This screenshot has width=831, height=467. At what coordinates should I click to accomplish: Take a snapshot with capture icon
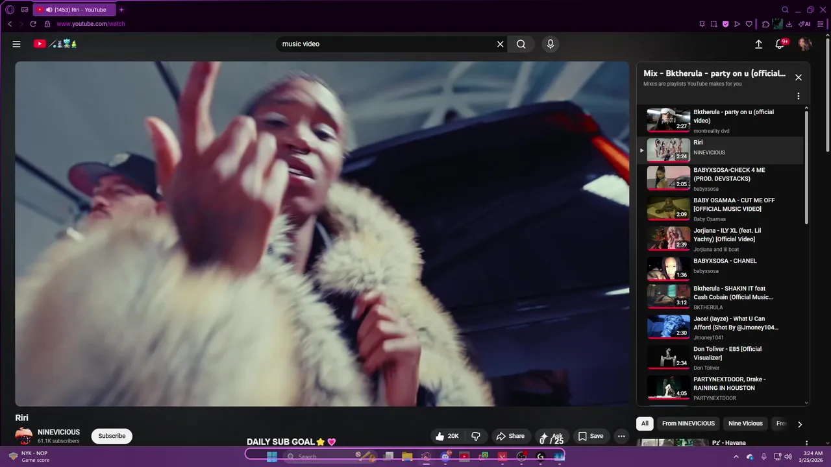tap(713, 24)
